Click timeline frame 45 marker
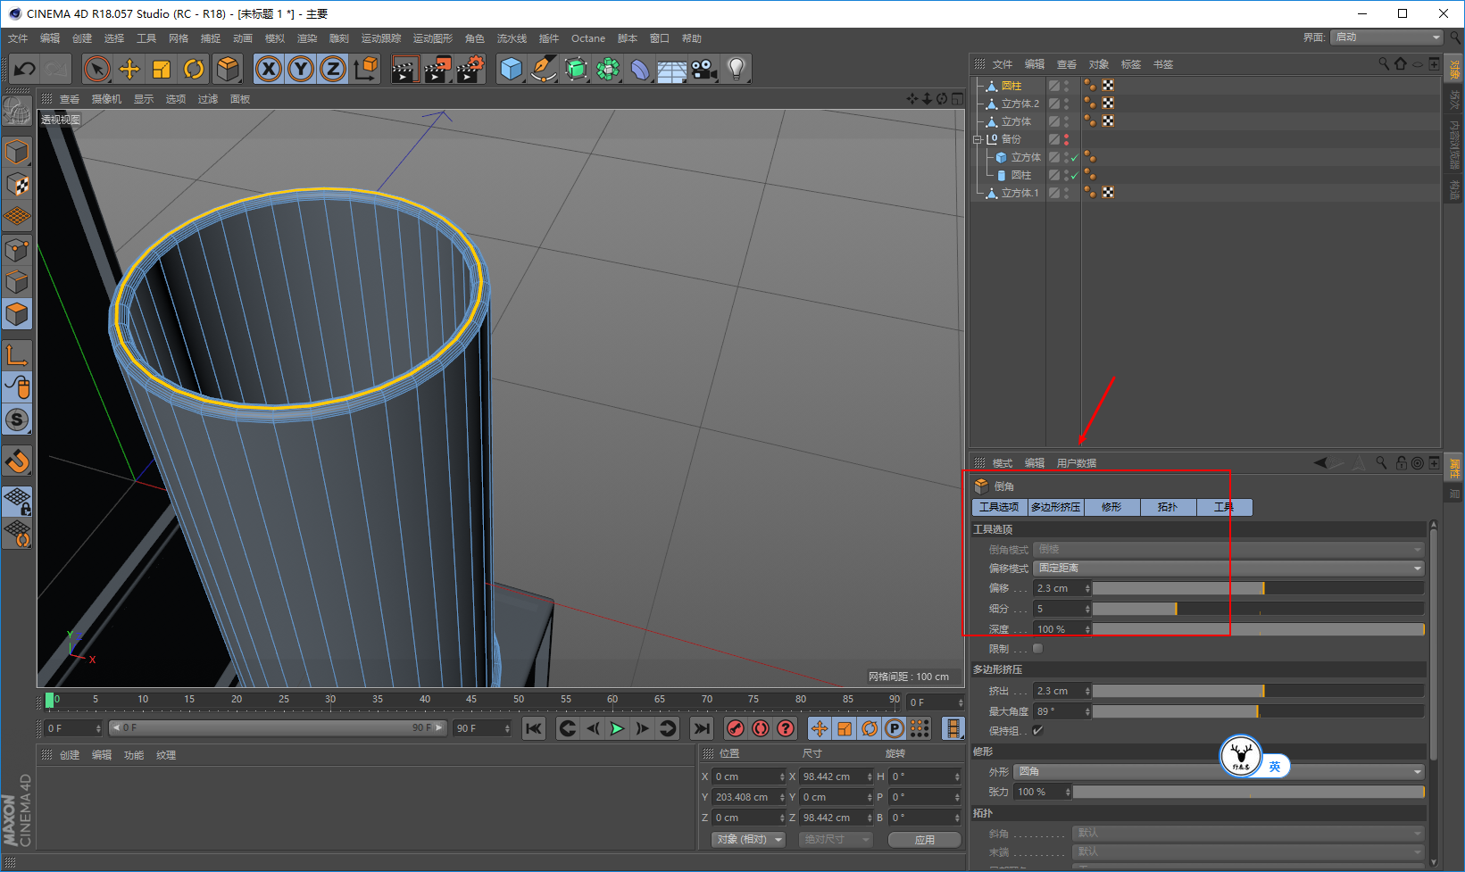 [x=471, y=700]
